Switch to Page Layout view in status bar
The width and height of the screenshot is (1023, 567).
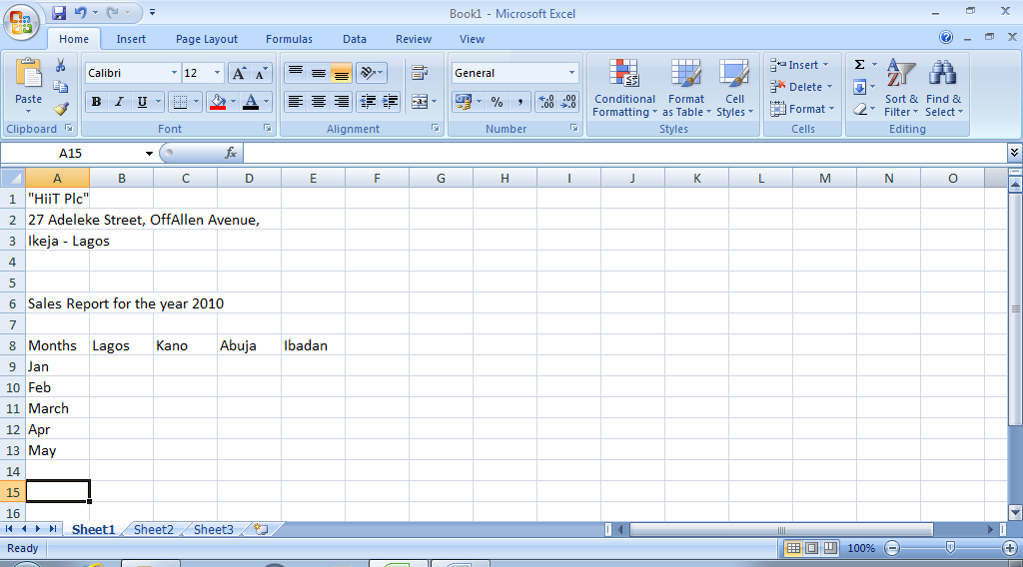(811, 548)
